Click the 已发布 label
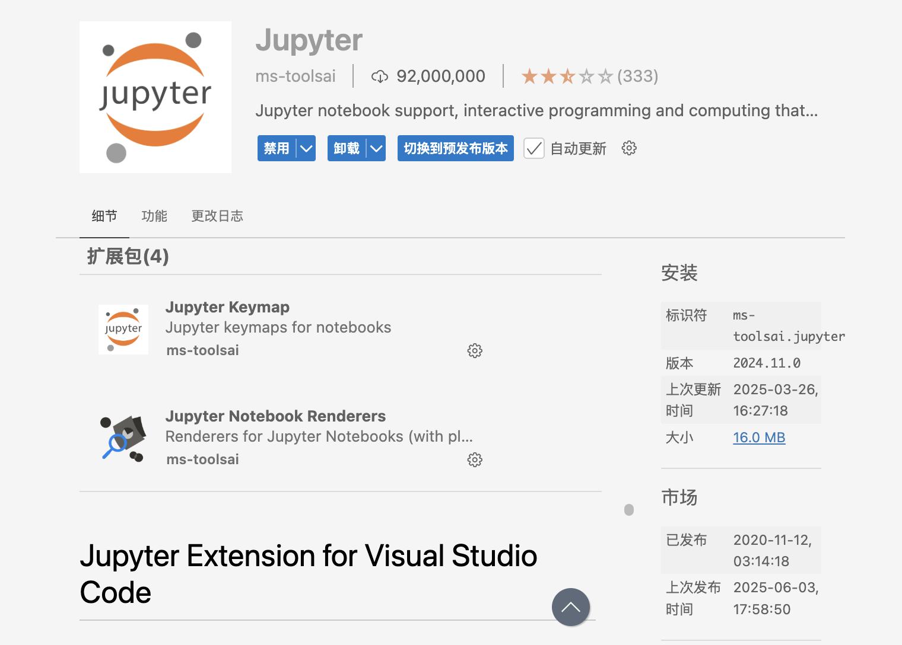 [687, 540]
